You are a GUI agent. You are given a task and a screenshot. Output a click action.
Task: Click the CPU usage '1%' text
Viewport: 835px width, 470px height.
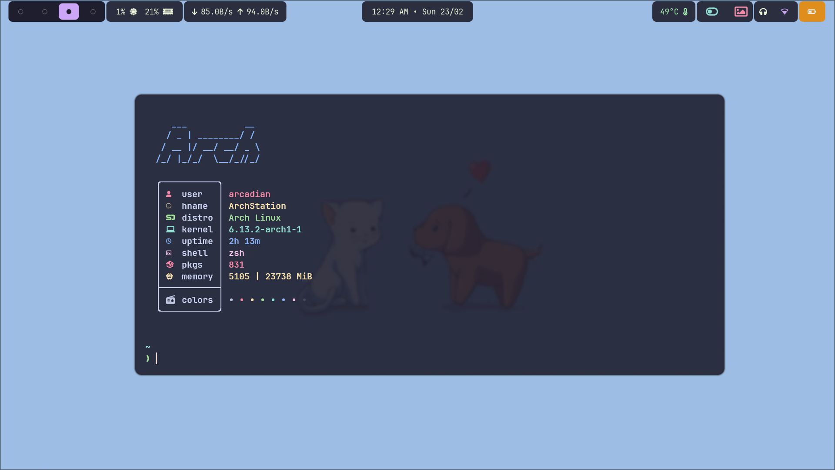pos(121,12)
